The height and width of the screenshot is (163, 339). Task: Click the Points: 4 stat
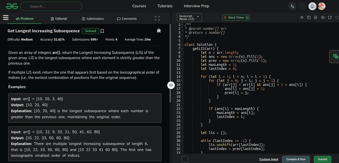[x=111, y=40]
